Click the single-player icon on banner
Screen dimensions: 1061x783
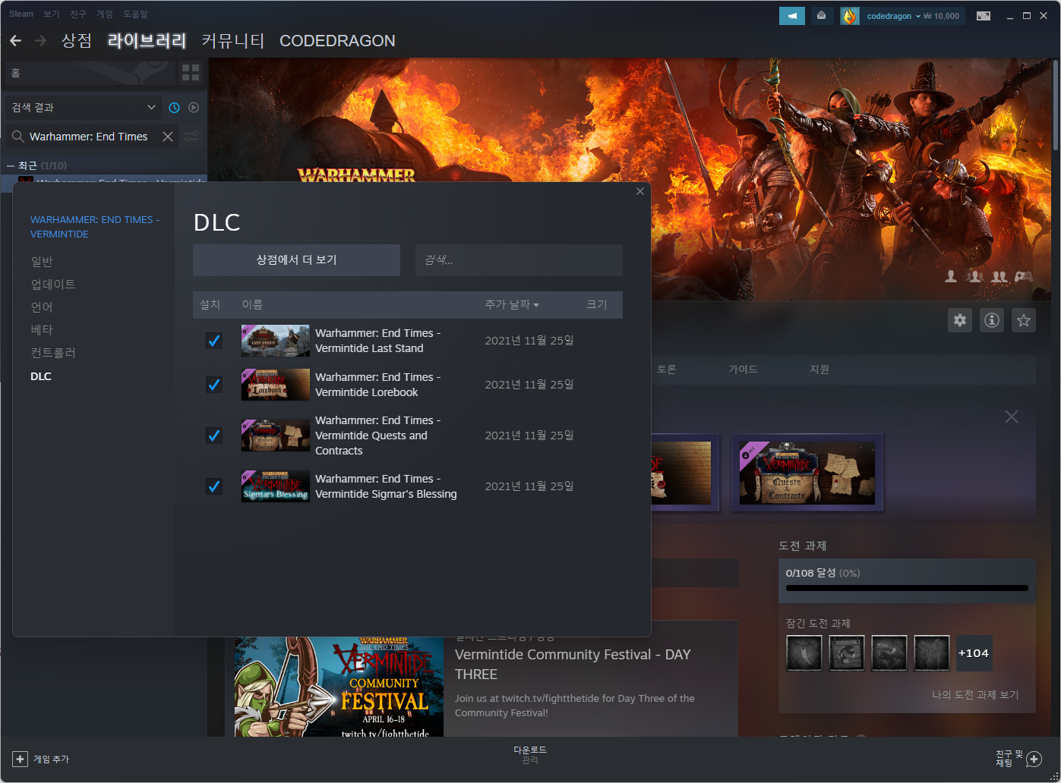[950, 277]
